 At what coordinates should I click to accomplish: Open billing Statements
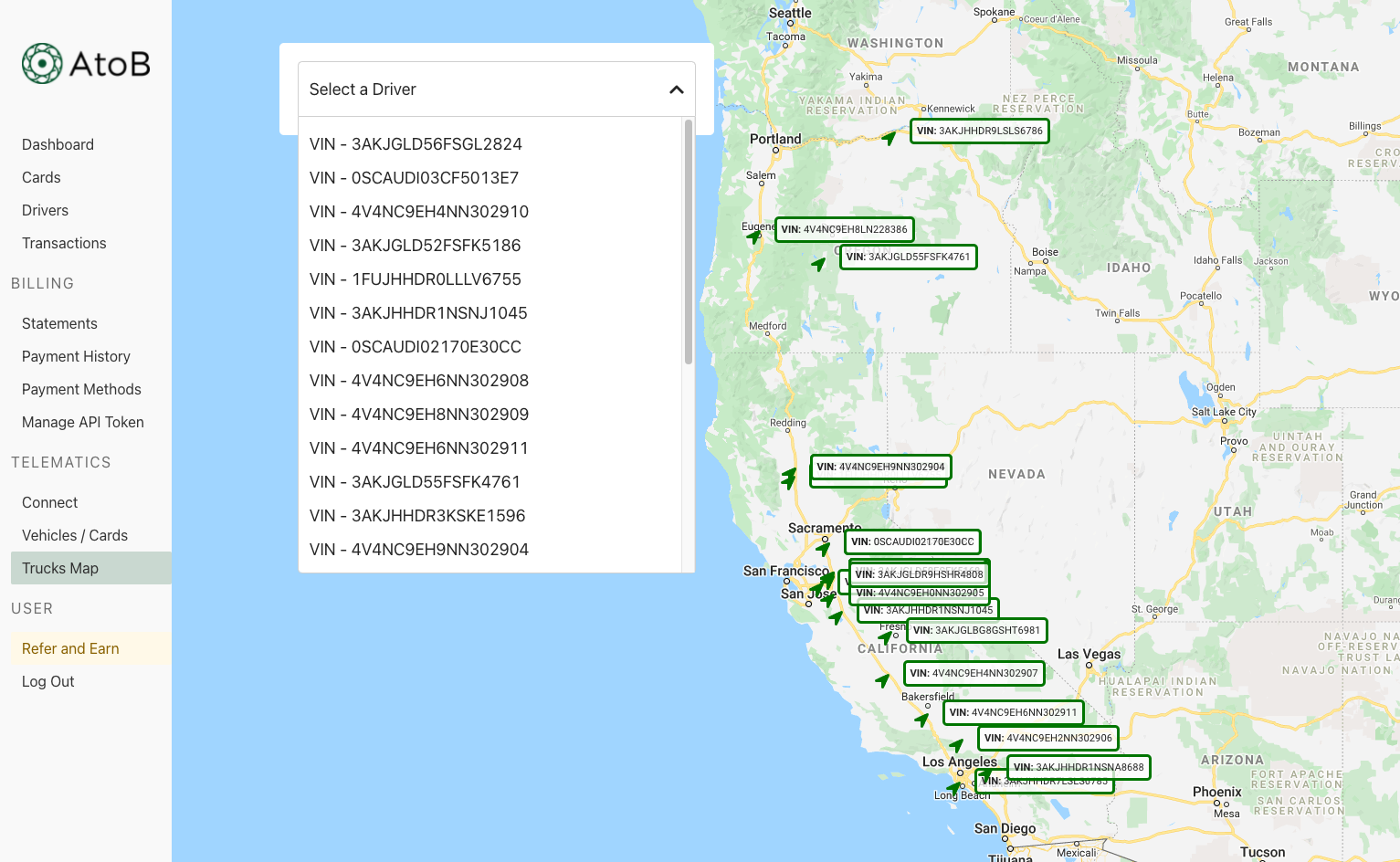click(x=59, y=323)
